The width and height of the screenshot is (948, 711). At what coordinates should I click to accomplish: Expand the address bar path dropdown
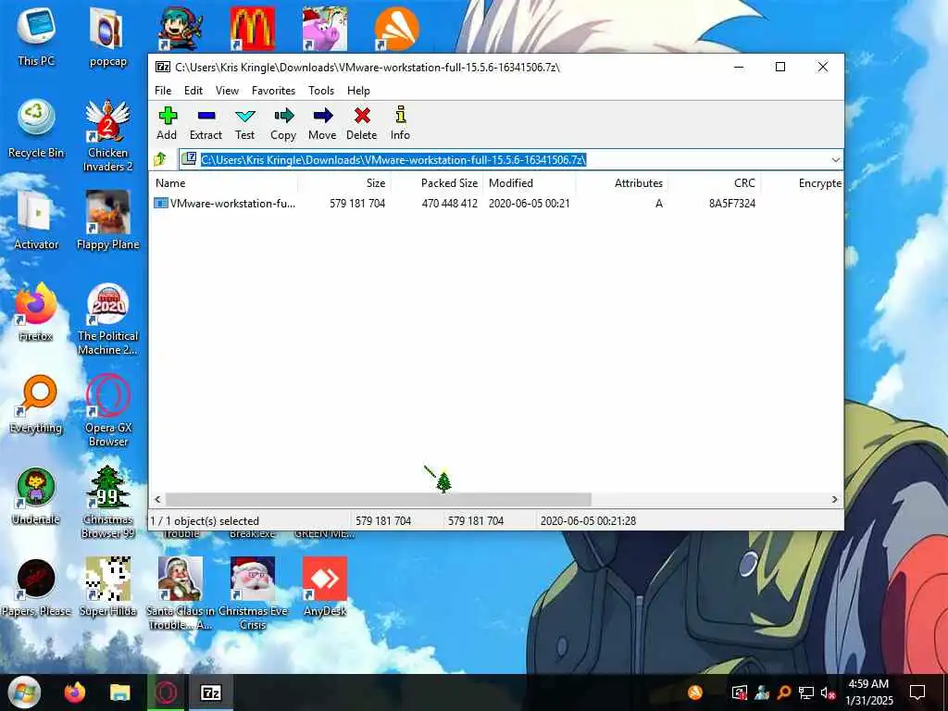tap(836, 159)
